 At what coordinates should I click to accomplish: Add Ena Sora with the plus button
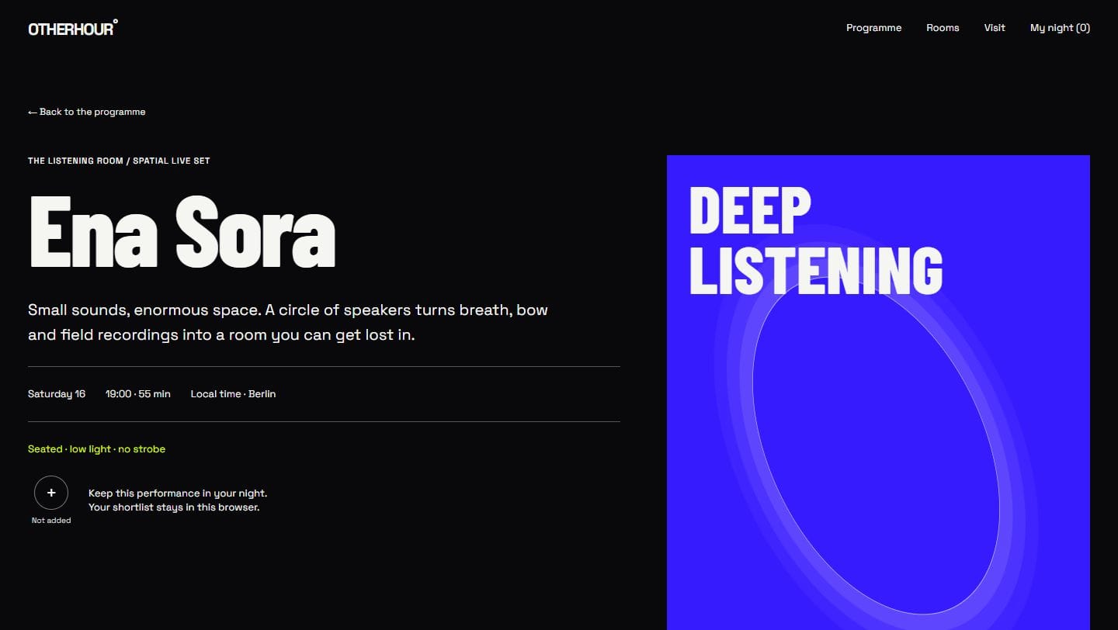click(51, 493)
